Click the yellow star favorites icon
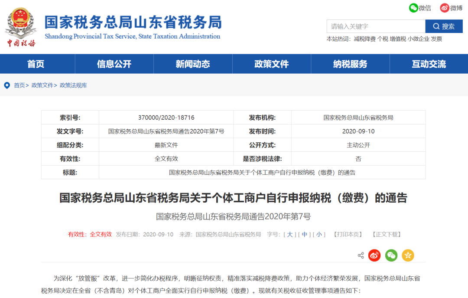This screenshot has width=468, height=298. pos(408,255)
